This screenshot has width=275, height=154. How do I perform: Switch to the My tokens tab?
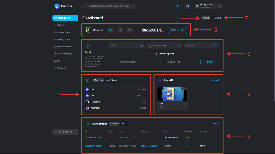point(112,80)
